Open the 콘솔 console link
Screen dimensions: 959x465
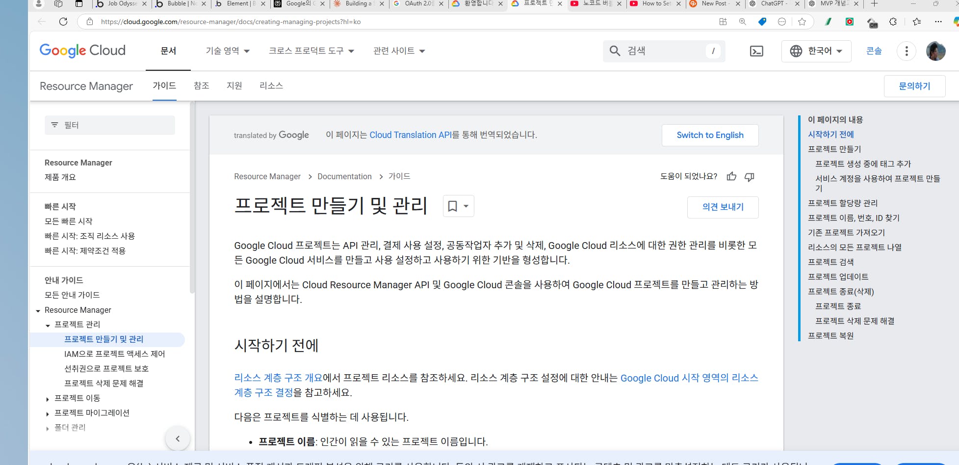coord(874,51)
